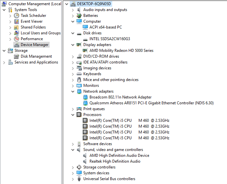The height and width of the screenshot is (184, 227).
Task: Click the Storage icon
Action: (x=10, y=51)
